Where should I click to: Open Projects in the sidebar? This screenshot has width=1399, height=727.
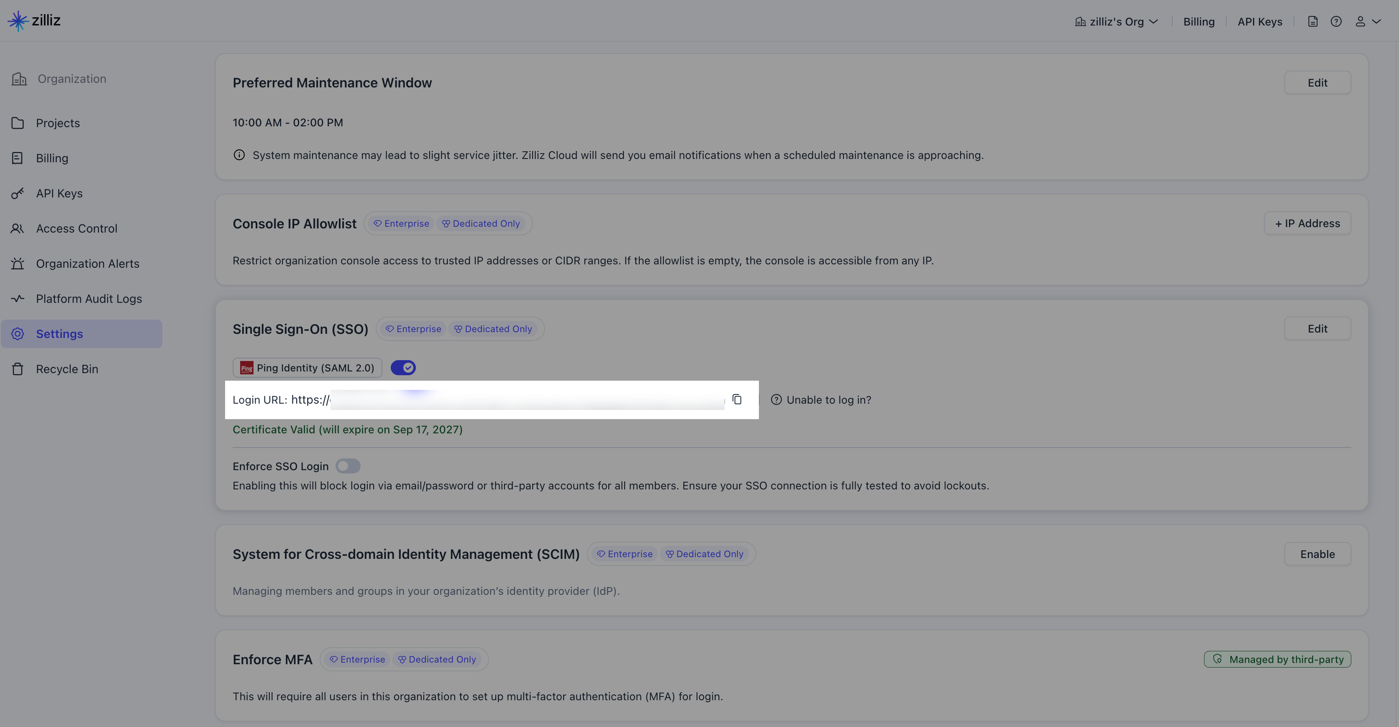tap(82, 123)
